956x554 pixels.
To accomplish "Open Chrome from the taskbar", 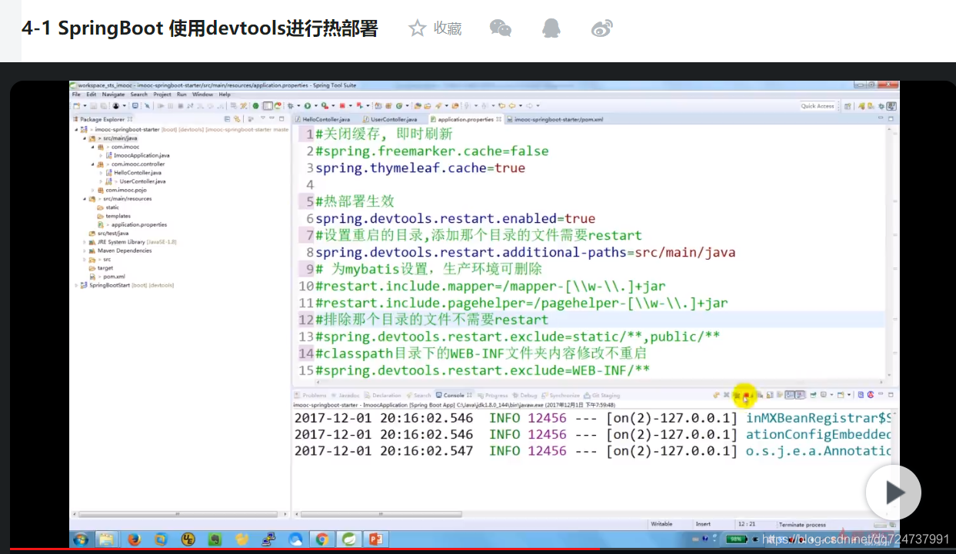I will 322,539.
